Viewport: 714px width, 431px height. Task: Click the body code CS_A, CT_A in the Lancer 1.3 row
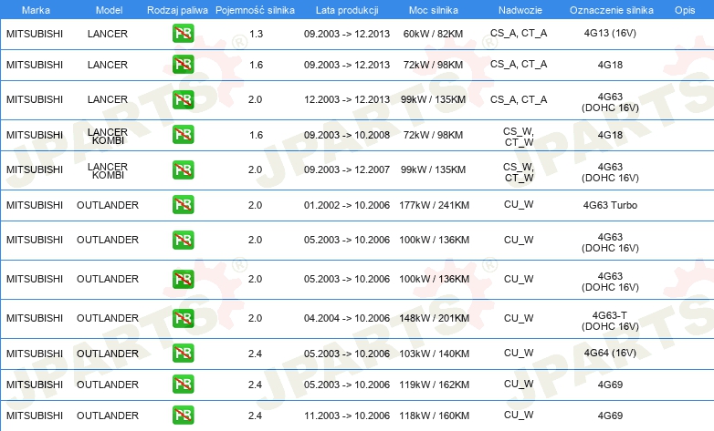(x=519, y=33)
